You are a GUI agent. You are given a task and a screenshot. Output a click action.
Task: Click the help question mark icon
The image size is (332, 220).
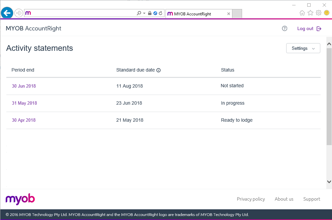[285, 29]
